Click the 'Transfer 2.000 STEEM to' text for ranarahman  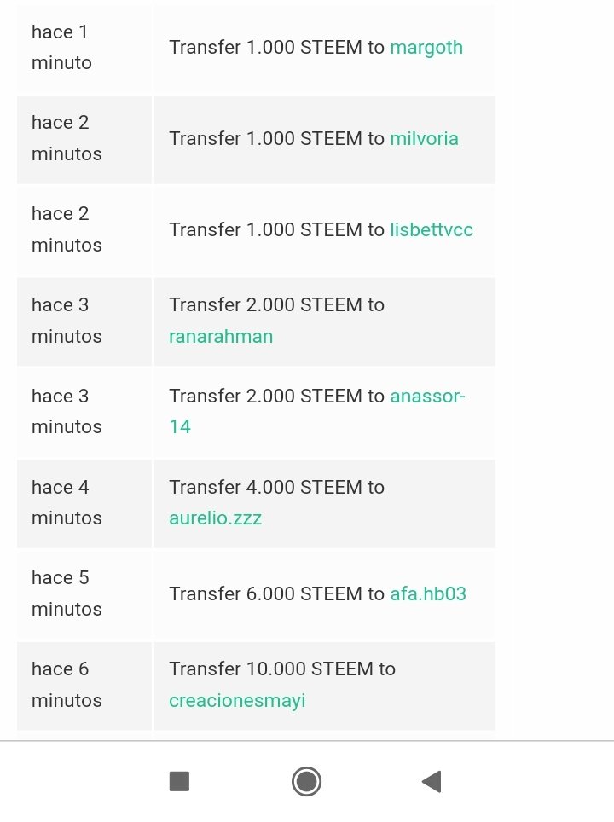[x=276, y=304]
